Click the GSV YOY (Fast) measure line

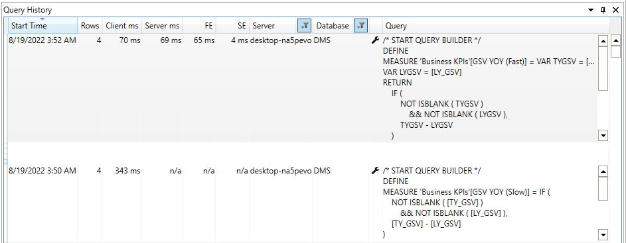click(489, 62)
